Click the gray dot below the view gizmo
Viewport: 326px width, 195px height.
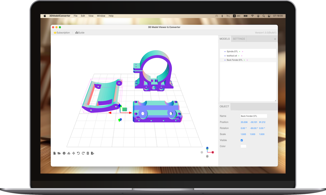pyautogui.click(x=207, y=156)
